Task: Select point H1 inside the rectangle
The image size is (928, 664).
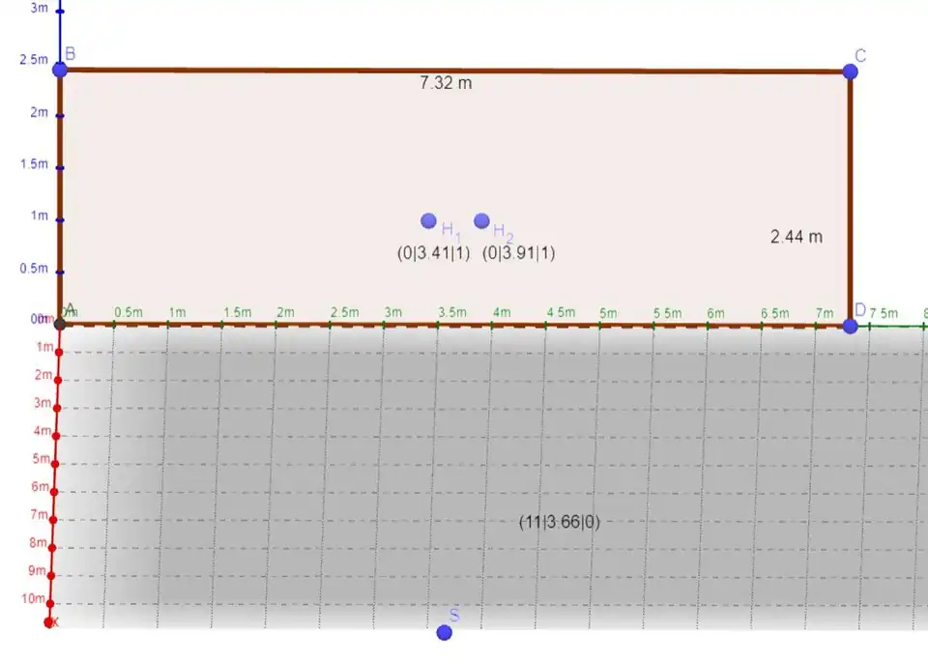Action: point(429,220)
